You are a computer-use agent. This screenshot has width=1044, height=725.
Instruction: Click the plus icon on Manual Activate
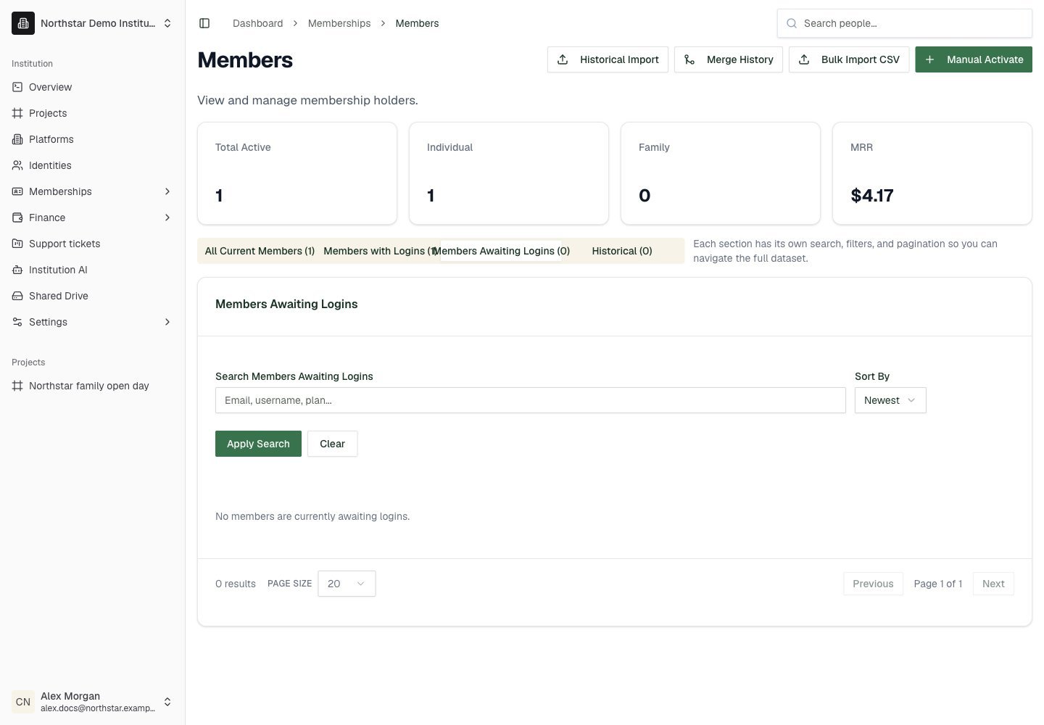[929, 59]
